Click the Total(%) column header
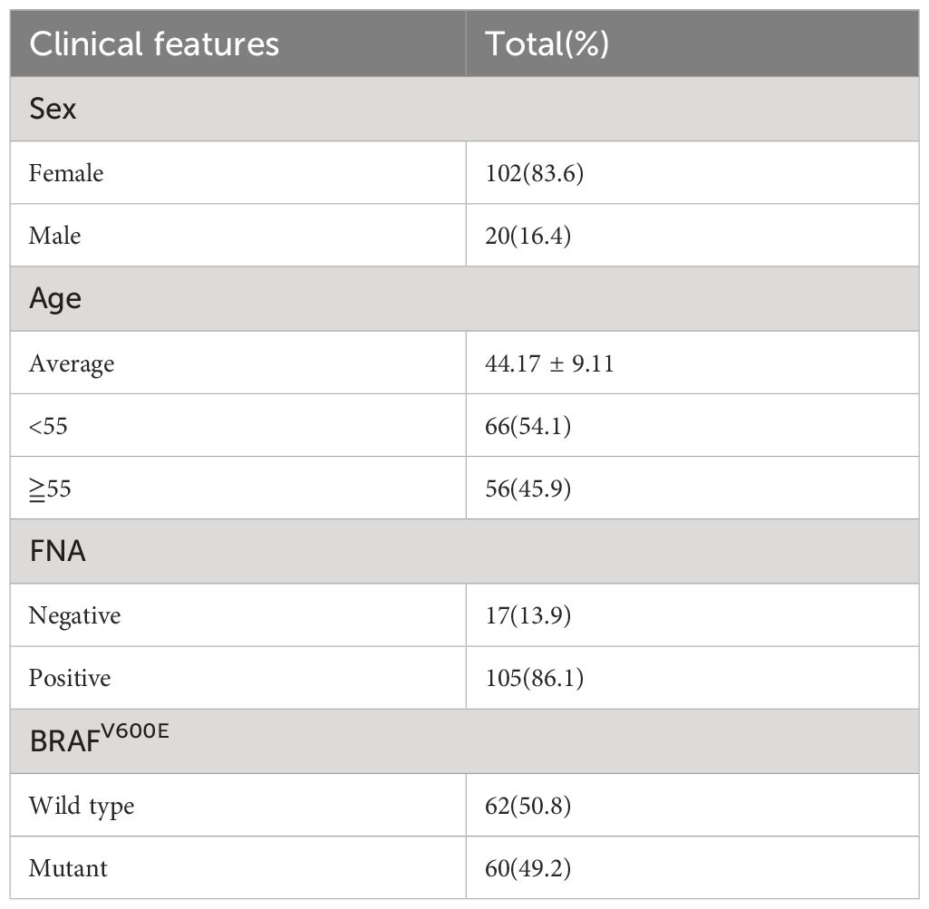Viewport: 929px width, 909px height. (x=547, y=44)
